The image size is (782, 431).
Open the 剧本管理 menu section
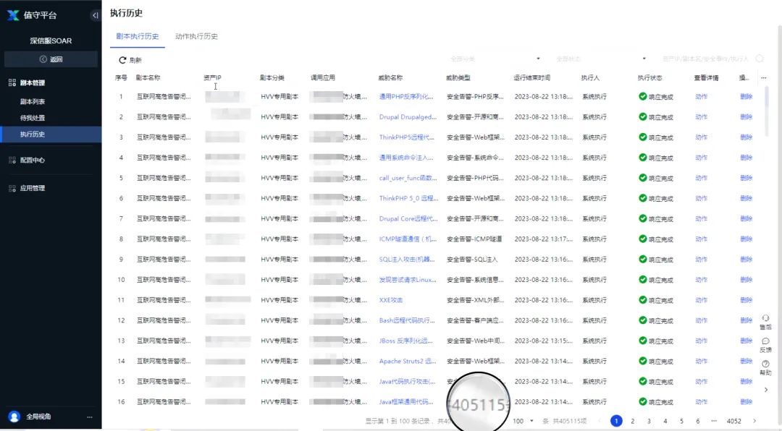click(x=33, y=82)
